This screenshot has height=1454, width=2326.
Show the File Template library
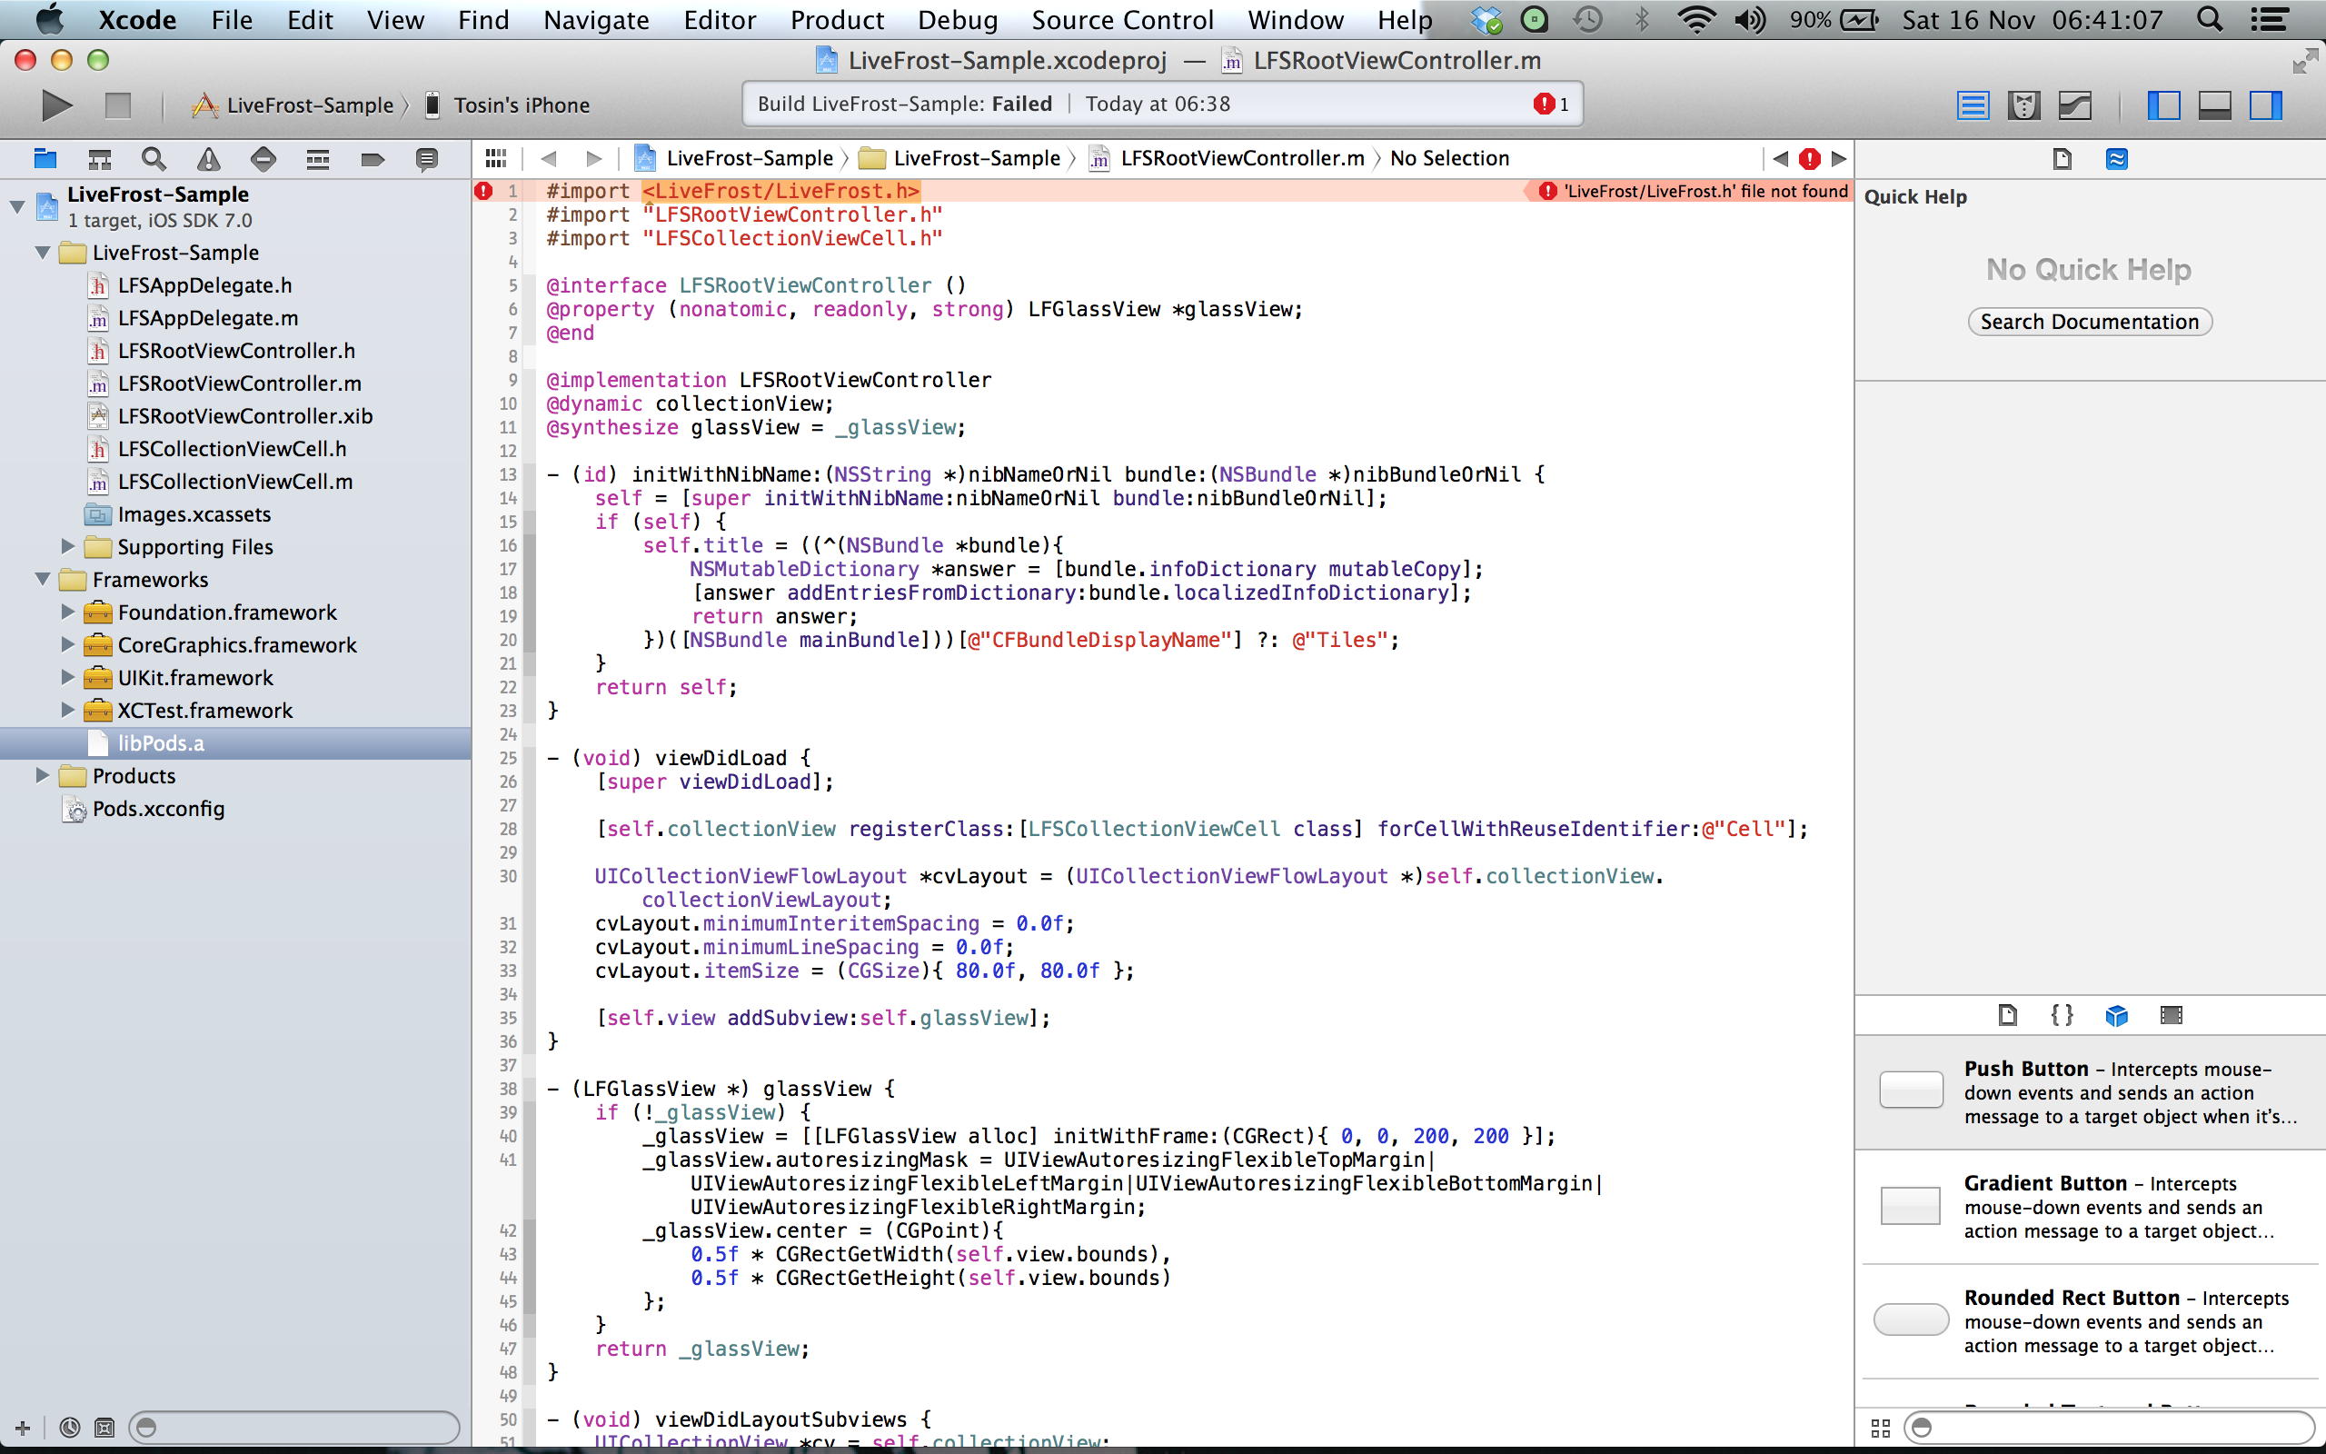(2007, 1014)
